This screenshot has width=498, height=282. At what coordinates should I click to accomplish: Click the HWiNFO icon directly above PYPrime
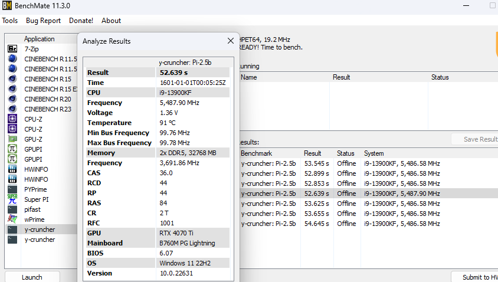(12, 179)
